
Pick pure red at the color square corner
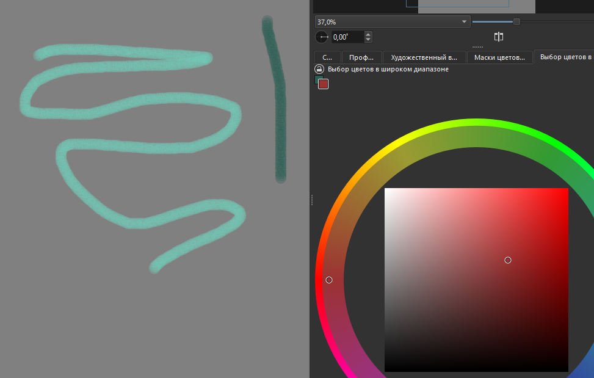pos(567,190)
